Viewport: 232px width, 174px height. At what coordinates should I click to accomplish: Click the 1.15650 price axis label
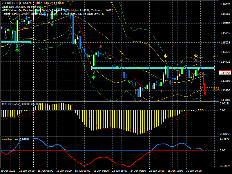225,23
